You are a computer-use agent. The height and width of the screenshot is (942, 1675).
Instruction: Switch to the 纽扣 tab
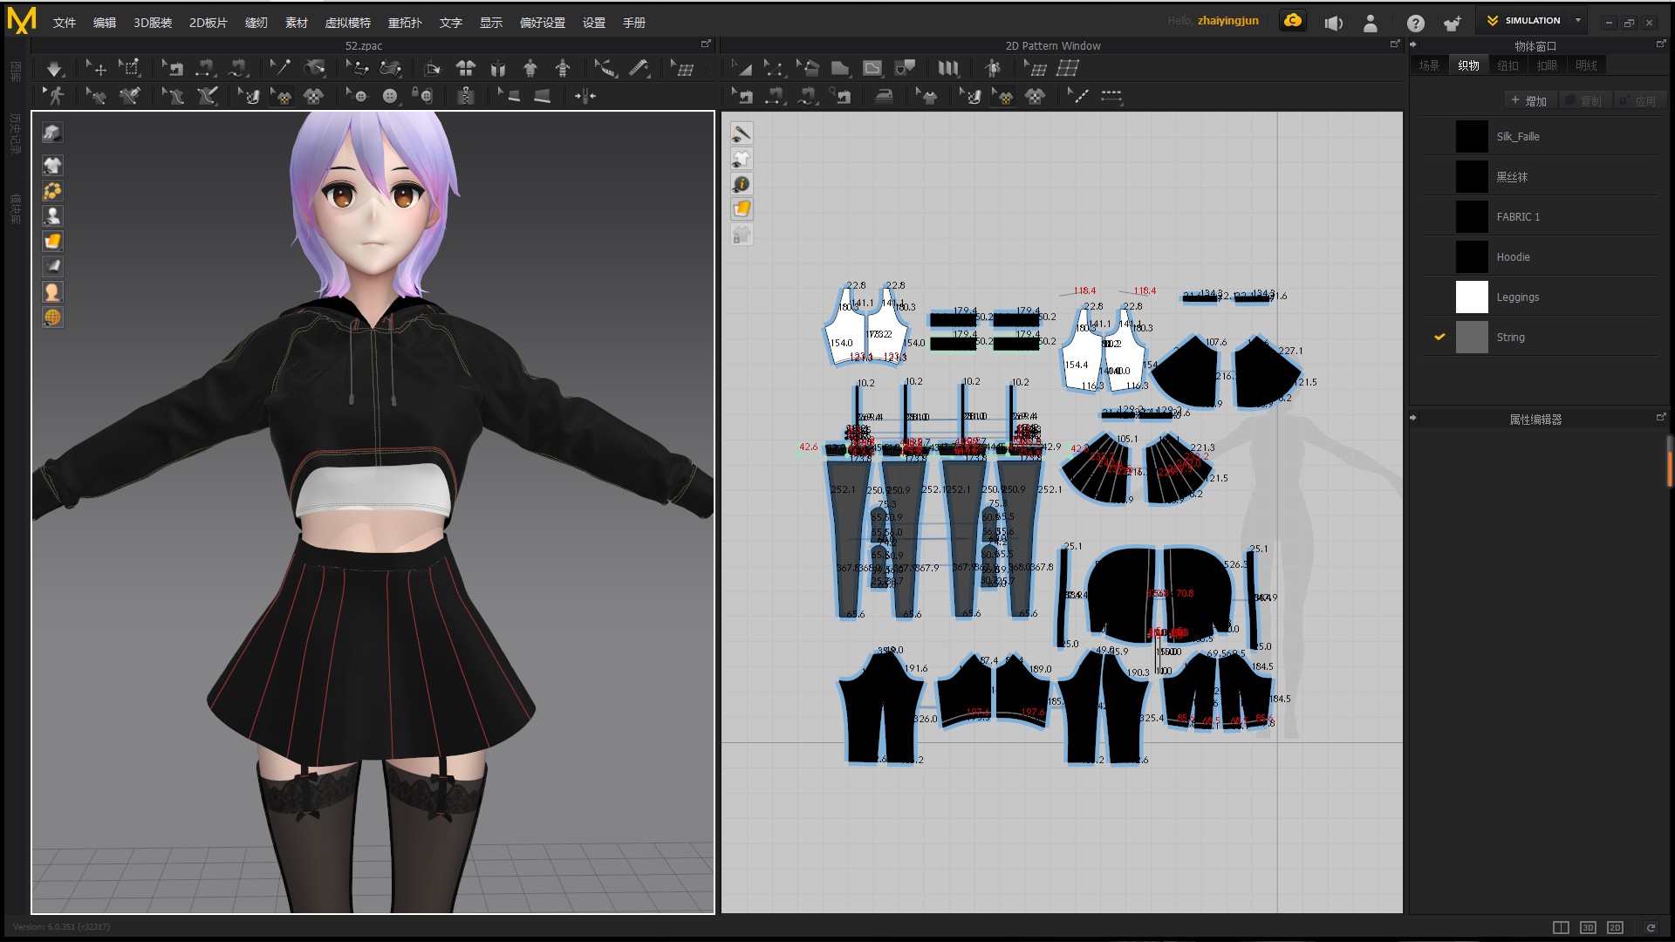[x=1507, y=65]
